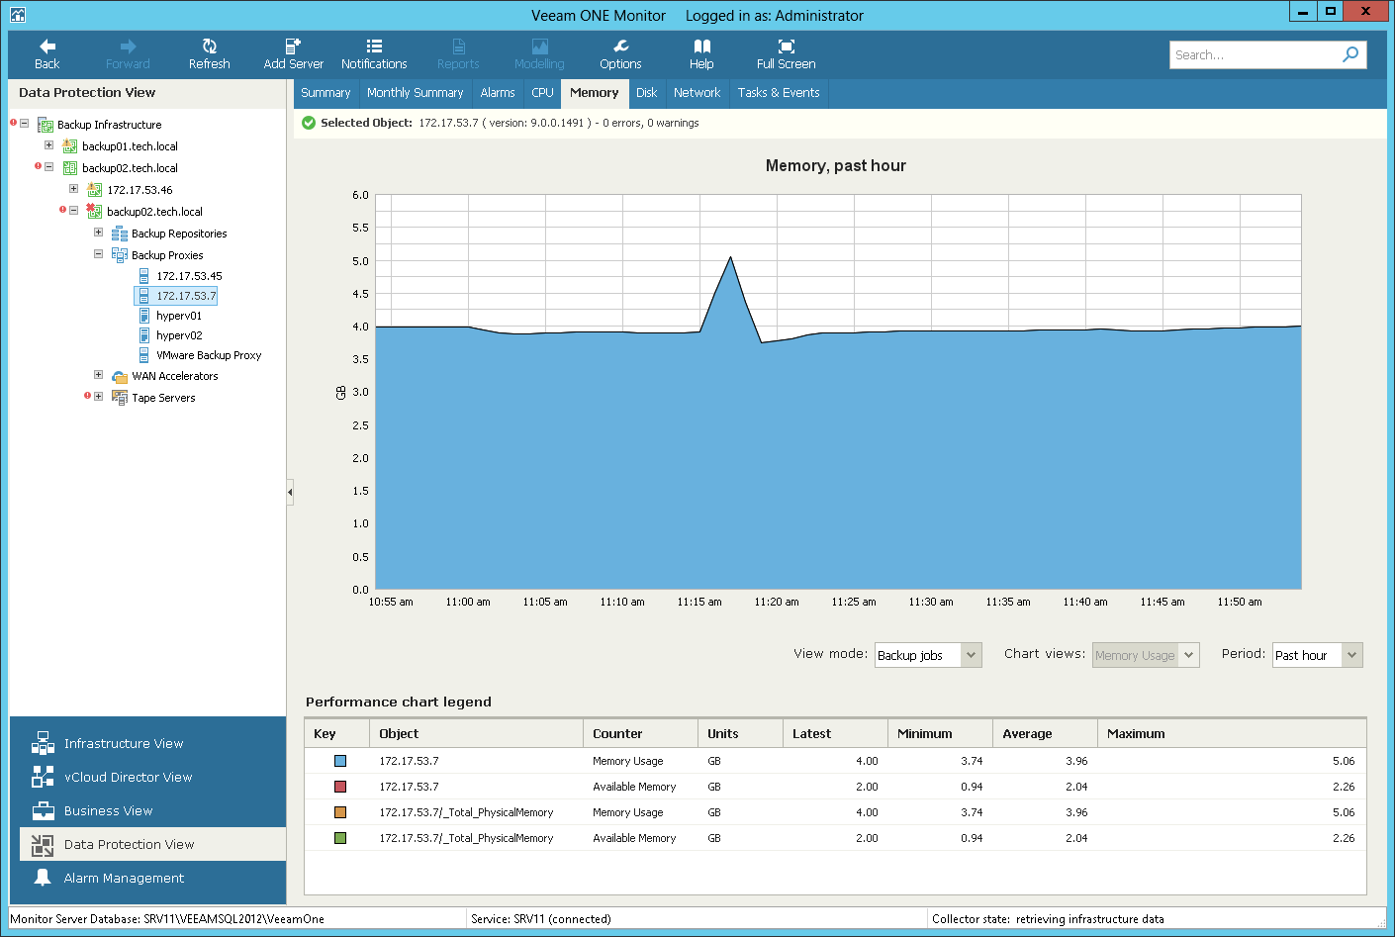The width and height of the screenshot is (1395, 937).
Task: Click the Back navigation icon
Action: pos(47,47)
